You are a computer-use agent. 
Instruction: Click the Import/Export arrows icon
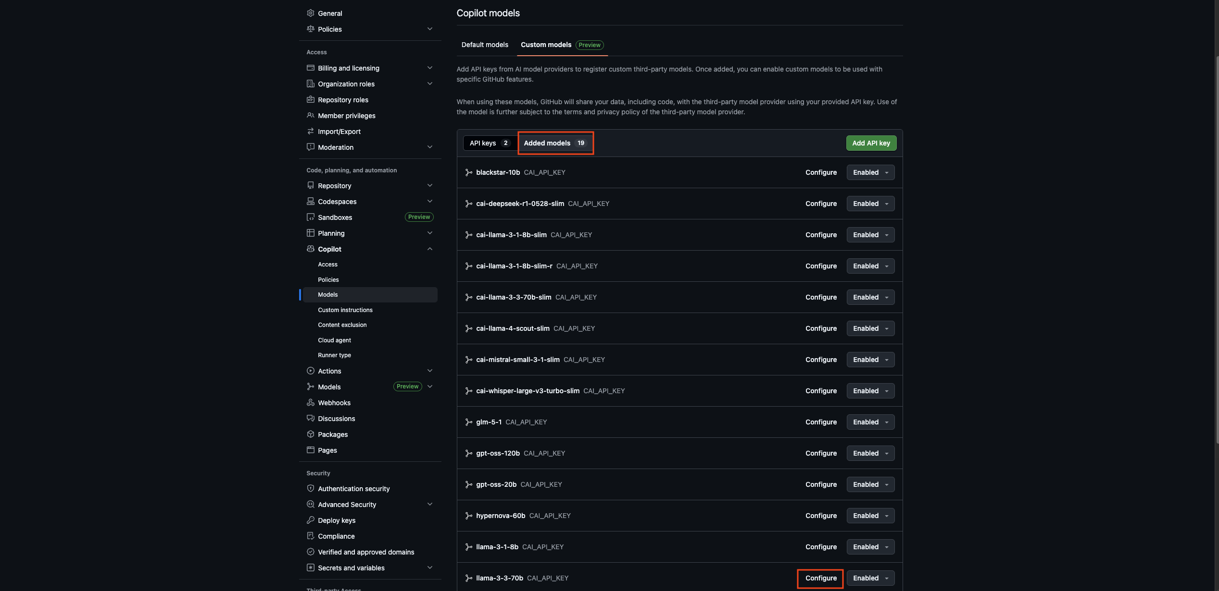[x=311, y=131]
